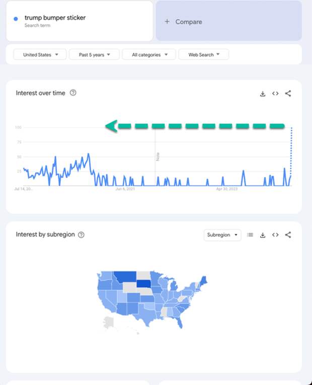The image size is (312, 385).
Task: Switch subregion view to list mode
Action: click(x=250, y=235)
